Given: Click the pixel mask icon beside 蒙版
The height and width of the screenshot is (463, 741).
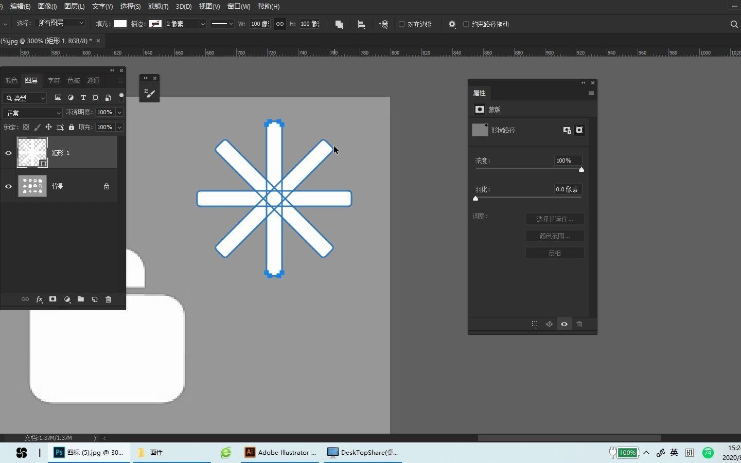Looking at the screenshot, I should tap(480, 110).
